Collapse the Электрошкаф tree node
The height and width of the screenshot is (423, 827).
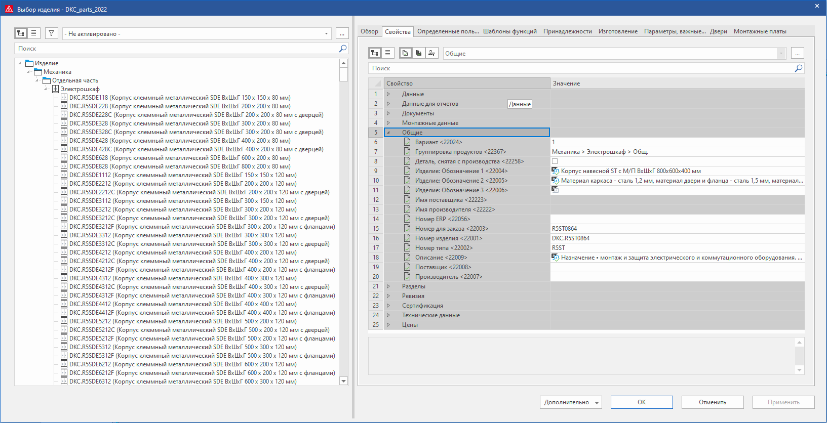[46, 89]
